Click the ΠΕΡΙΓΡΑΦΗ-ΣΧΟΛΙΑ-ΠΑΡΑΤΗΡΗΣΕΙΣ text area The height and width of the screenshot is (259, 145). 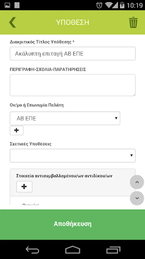[73, 85]
